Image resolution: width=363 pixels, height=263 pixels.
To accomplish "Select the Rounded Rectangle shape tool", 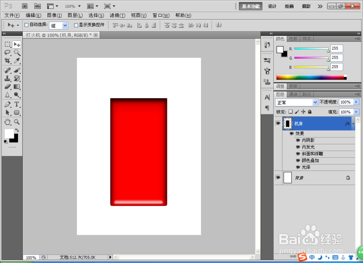I will [17, 113].
